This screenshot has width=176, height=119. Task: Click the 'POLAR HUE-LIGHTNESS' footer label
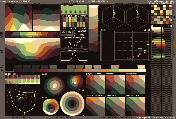(x=63, y=117)
